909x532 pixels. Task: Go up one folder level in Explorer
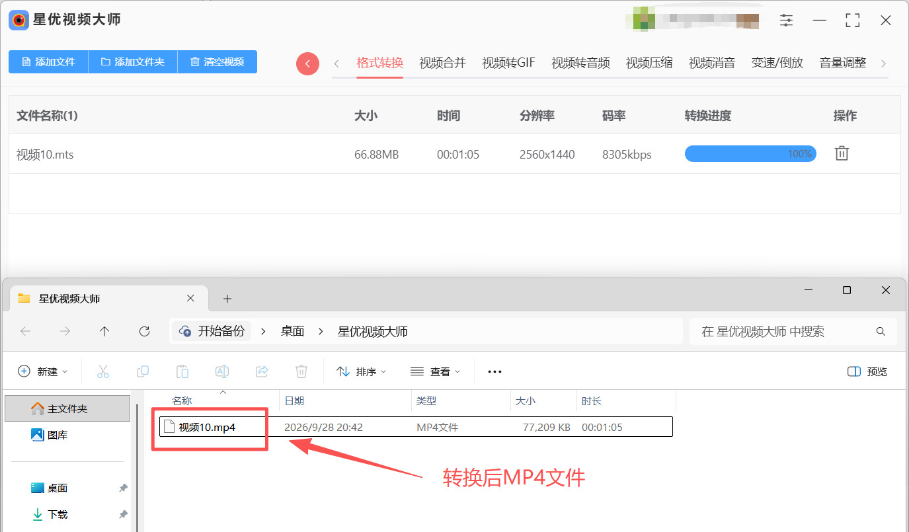point(104,332)
